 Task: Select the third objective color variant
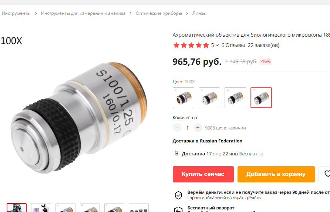(x=235, y=98)
